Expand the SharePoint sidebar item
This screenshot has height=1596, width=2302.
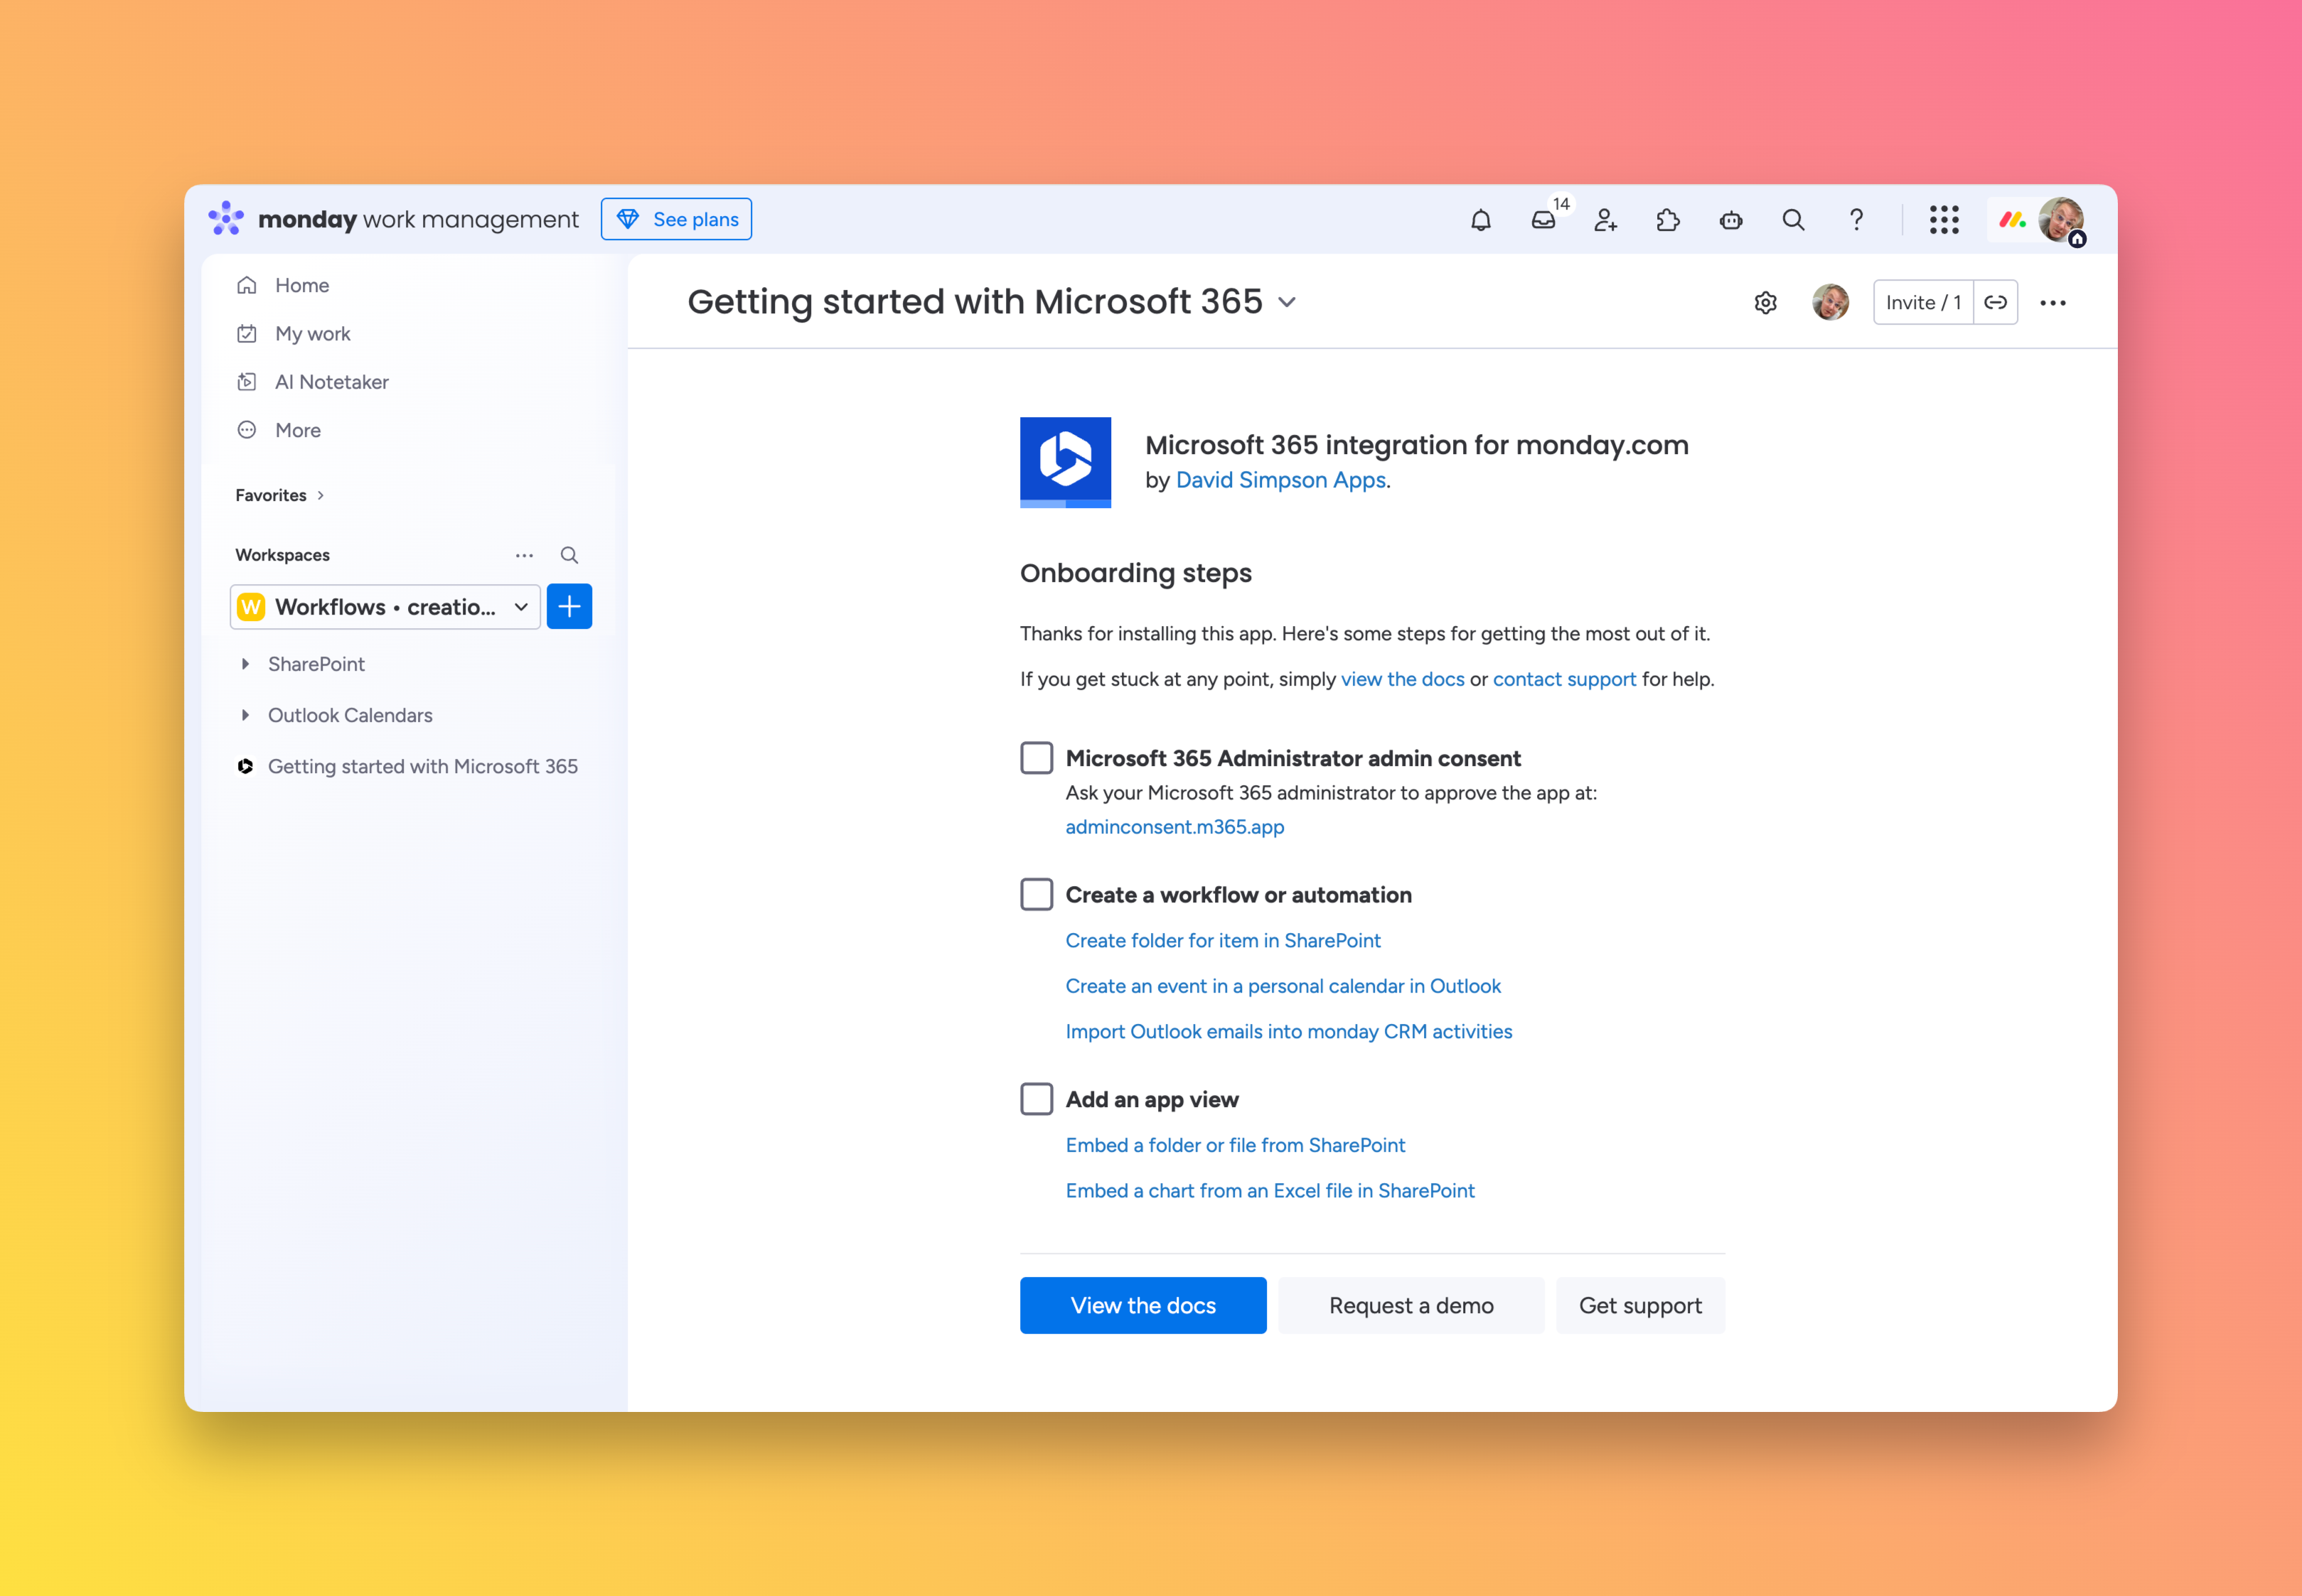pos(245,664)
